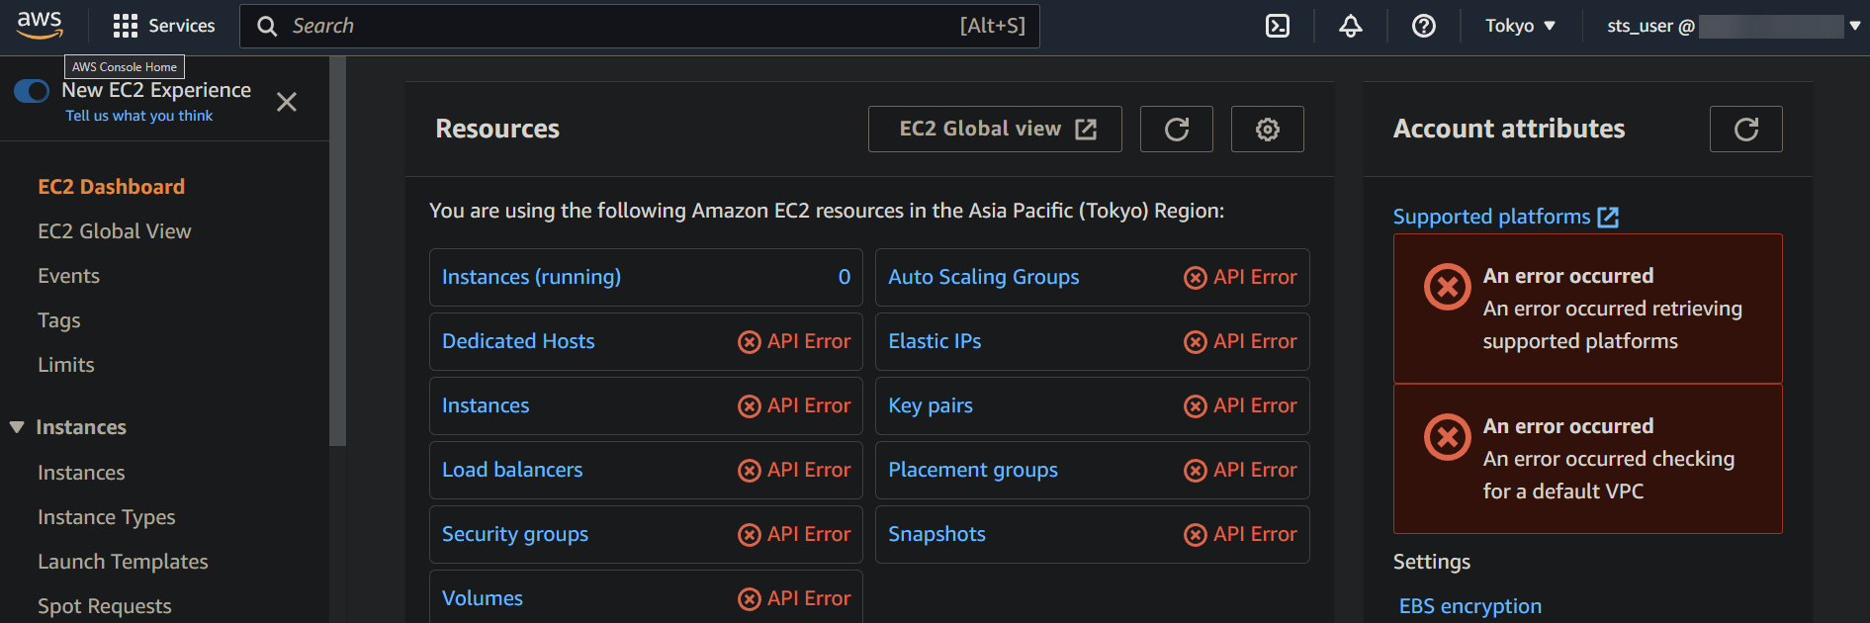1870x623 pixels.
Task: Open the Resources settings gear
Action: point(1267,130)
